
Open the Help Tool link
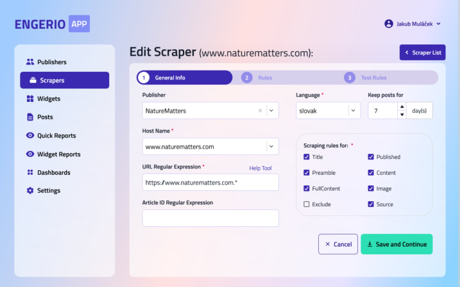click(x=260, y=168)
